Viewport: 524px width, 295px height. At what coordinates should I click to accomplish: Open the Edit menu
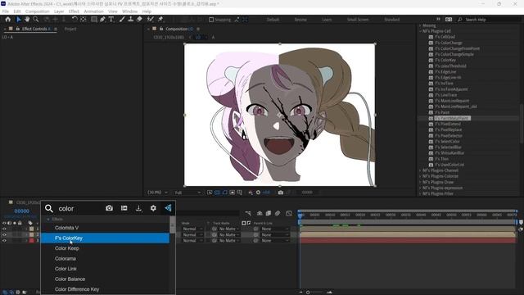[17, 11]
